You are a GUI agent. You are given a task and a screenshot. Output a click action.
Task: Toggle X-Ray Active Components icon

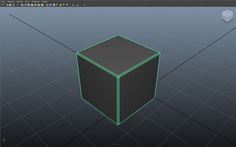point(81,5)
